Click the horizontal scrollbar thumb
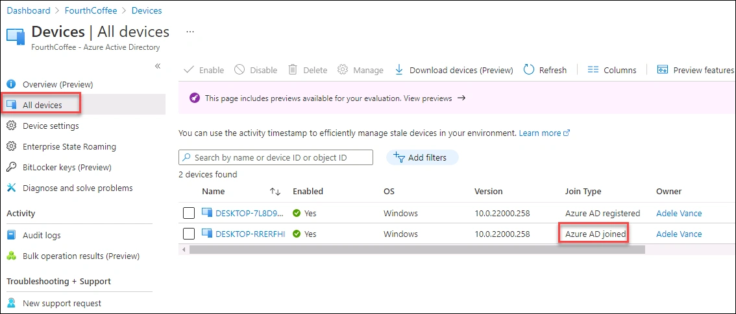The width and height of the screenshot is (736, 314). point(417,250)
